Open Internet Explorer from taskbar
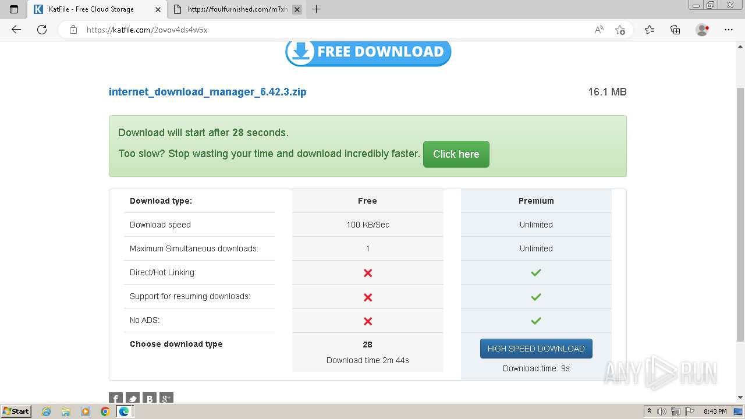 coord(47,411)
